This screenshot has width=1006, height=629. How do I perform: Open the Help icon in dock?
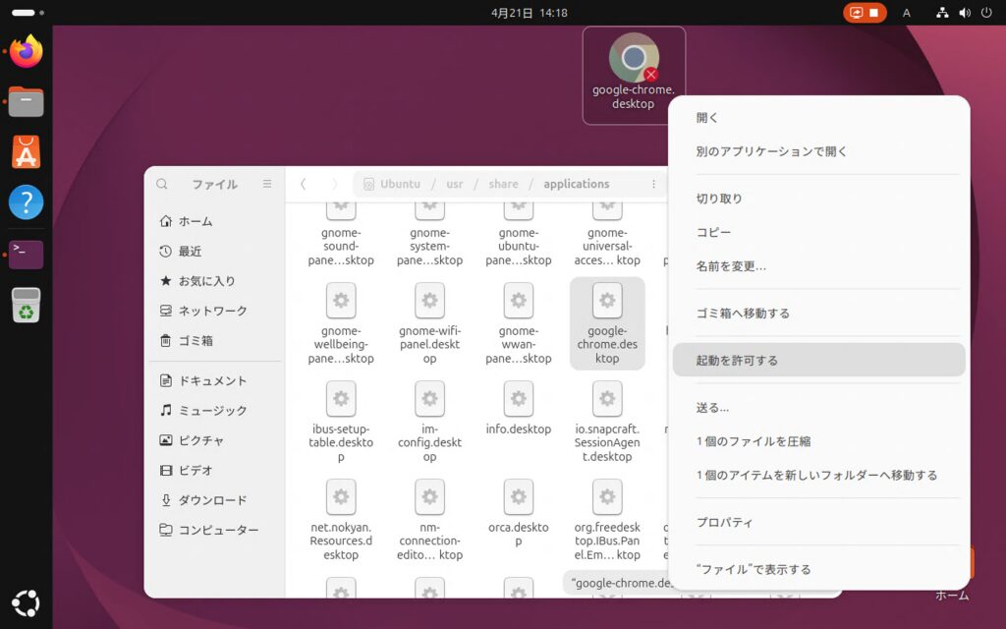(27, 202)
